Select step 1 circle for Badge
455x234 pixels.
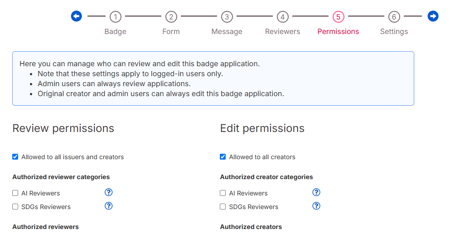click(115, 17)
